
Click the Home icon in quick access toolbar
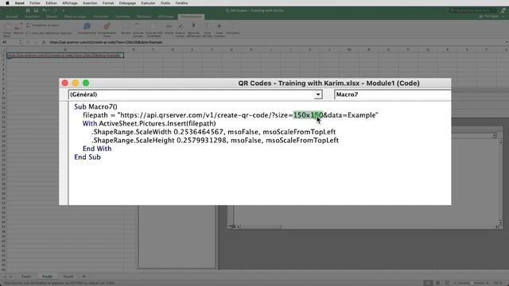[28, 10]
